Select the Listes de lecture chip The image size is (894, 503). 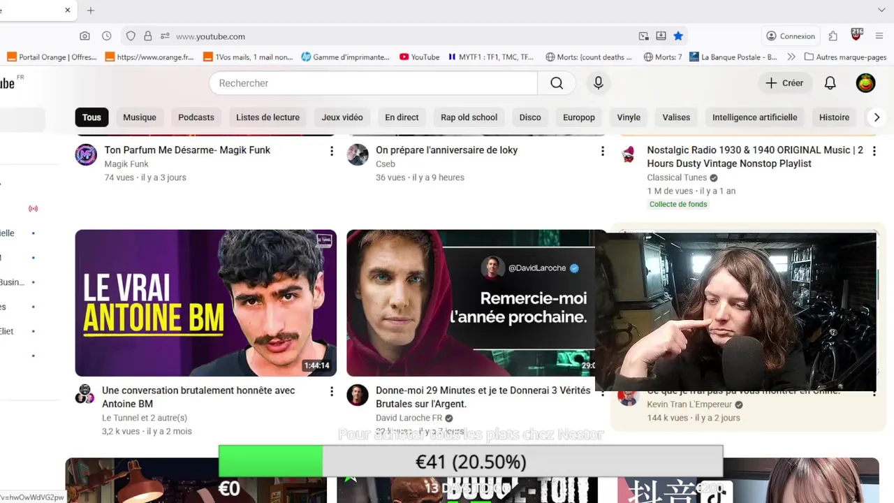(268, 117)
